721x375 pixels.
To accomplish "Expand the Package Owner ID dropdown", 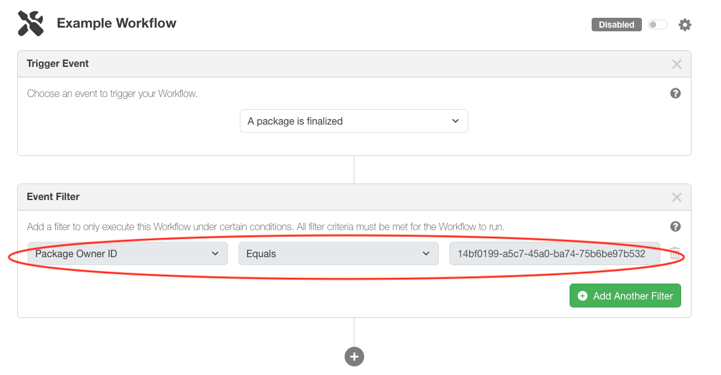I will (x=128, y=253).
